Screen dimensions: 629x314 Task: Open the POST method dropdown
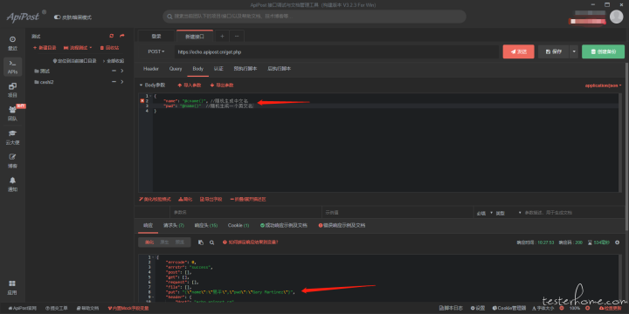156,51
